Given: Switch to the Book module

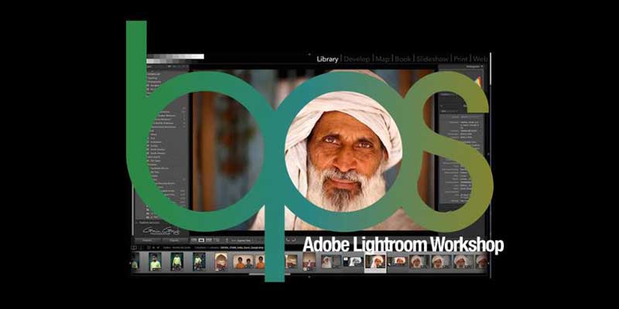Looking at the screenshot, I should click(403, 59).
